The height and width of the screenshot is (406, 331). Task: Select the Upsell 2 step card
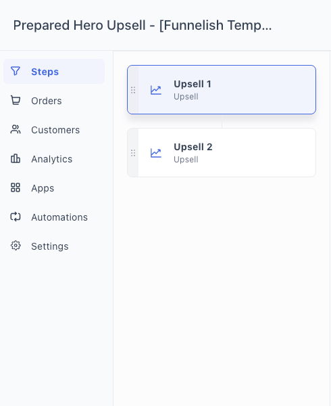tap(222, 153)
